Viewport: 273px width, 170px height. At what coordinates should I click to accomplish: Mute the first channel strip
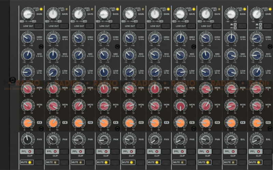[27, 162]
